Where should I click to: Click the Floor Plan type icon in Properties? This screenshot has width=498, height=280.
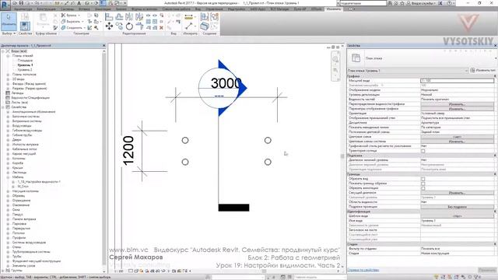356,58
